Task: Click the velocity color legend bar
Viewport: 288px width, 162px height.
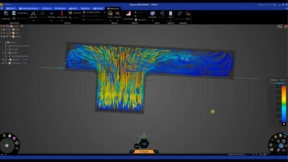Action: [284, 103]
